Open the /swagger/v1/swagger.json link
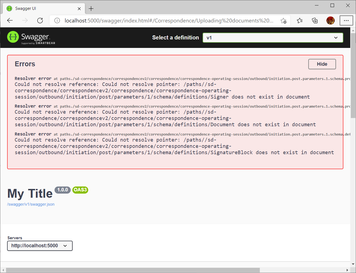 click(x=30, y=204)
